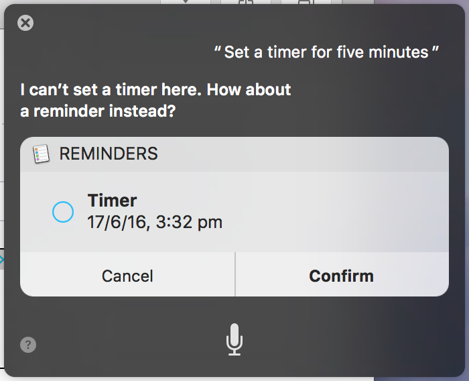
Task: Mark the Timer reminder circle complete
Action: 63,212
